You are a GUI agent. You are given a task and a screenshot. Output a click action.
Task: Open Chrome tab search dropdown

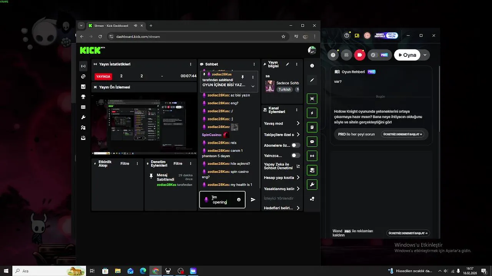(81, 26)
